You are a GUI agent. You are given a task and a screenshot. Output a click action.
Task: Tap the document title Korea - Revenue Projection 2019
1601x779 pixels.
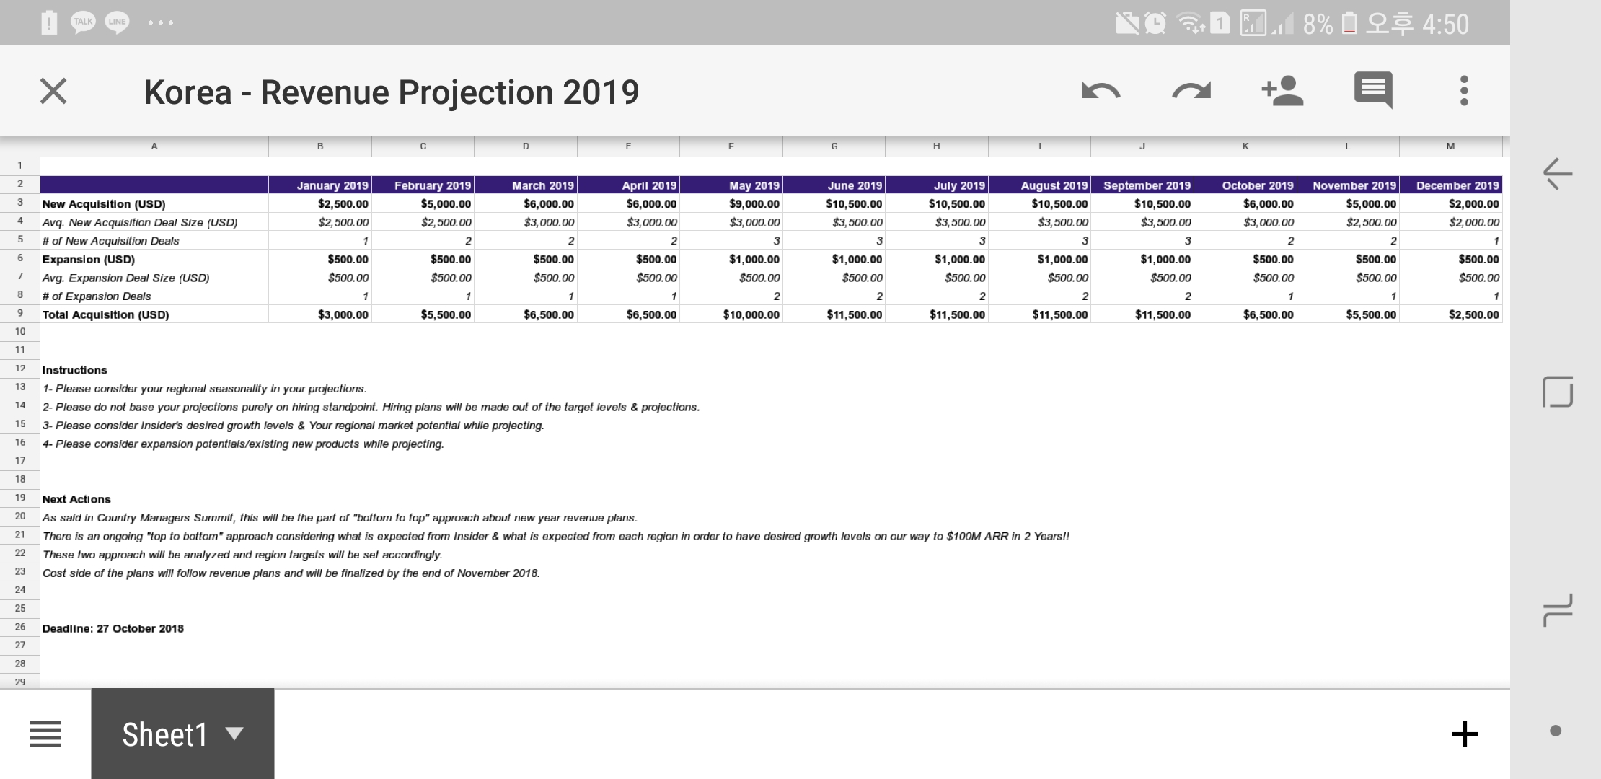pos(391,92)
